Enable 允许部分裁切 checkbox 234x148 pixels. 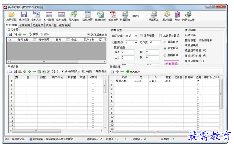click(160, 35)
